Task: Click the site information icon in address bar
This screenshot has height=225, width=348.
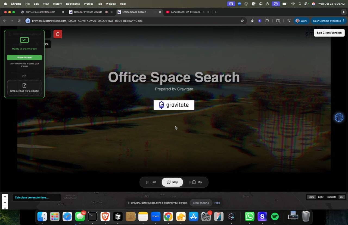Action: pos(28,21)
